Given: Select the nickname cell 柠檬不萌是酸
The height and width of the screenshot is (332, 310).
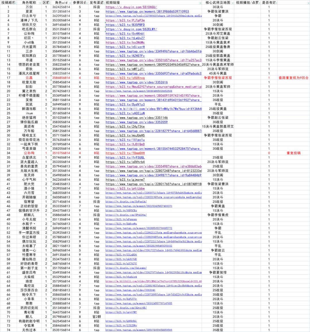Looking at the screenshot, I should [29, 95].
